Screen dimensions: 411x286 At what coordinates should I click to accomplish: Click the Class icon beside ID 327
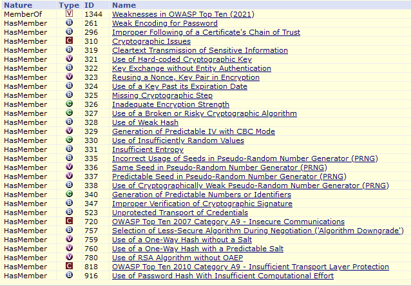tap(69, 113)
